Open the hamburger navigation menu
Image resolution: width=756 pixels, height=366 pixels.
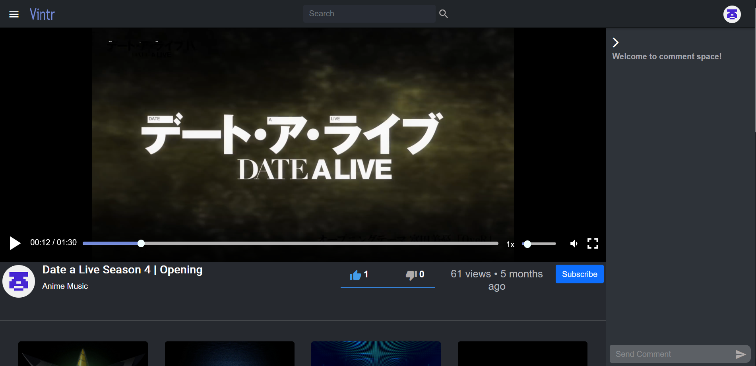(14, 14)
